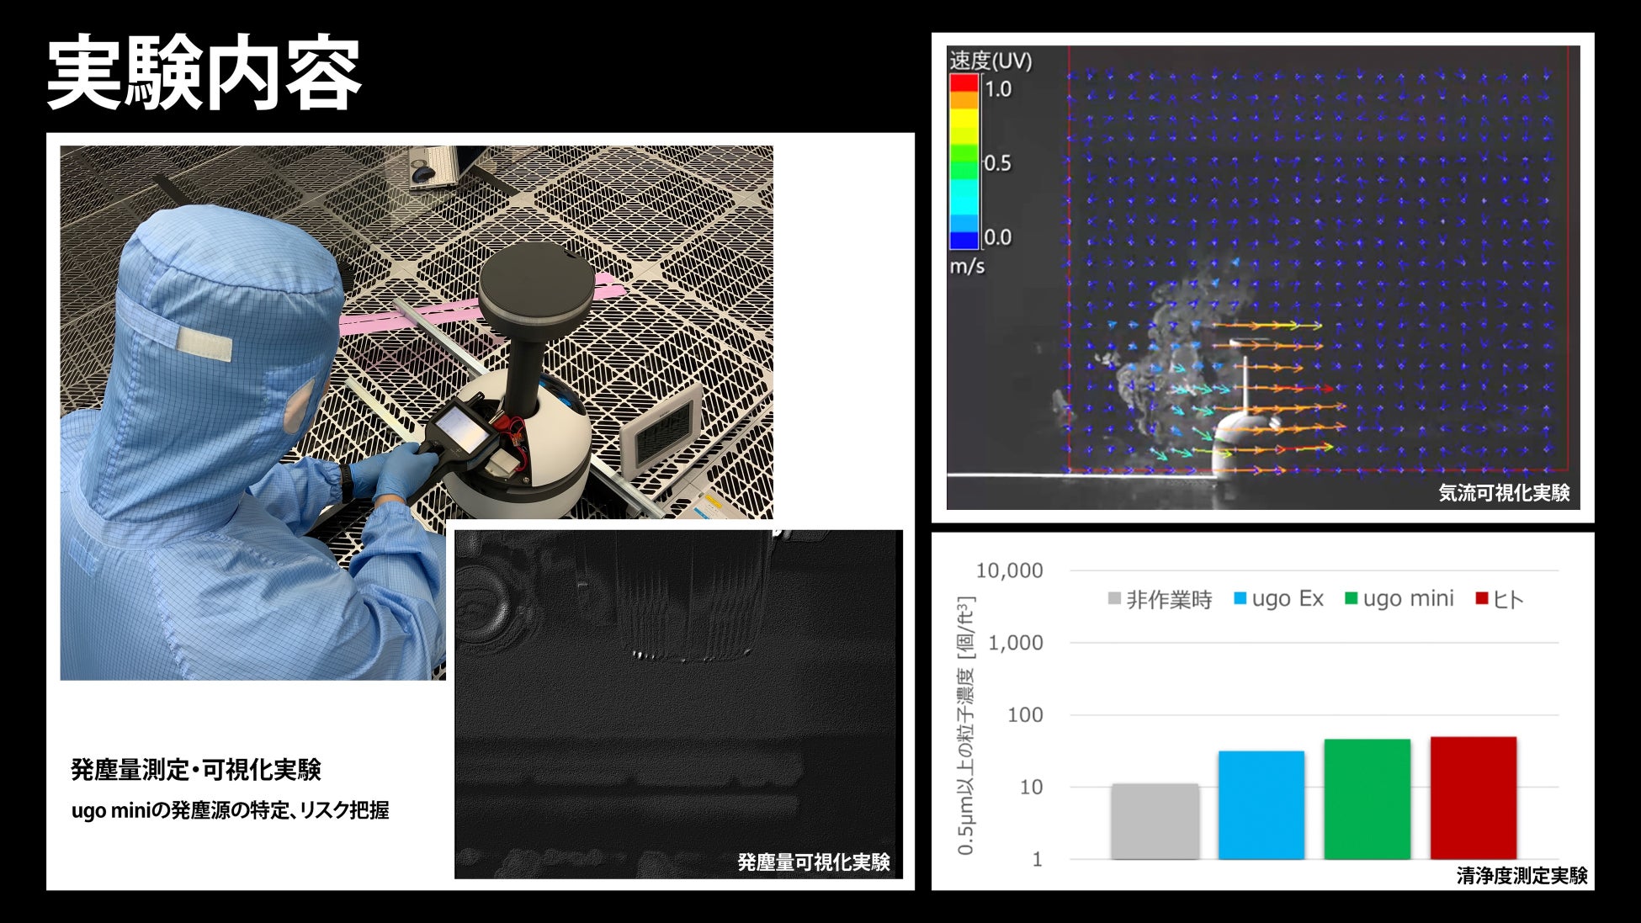1641x923 pixels.
Task: Select the gray 非作業時 bar
Action: (1155, 821)
